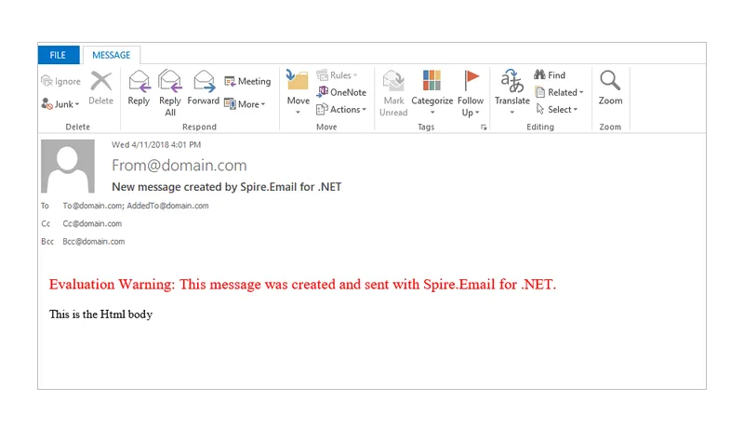744x428 pixels.
Task: Click the Bcc@domain.com address
Action: pyautogui.click(x=94, y=242)
